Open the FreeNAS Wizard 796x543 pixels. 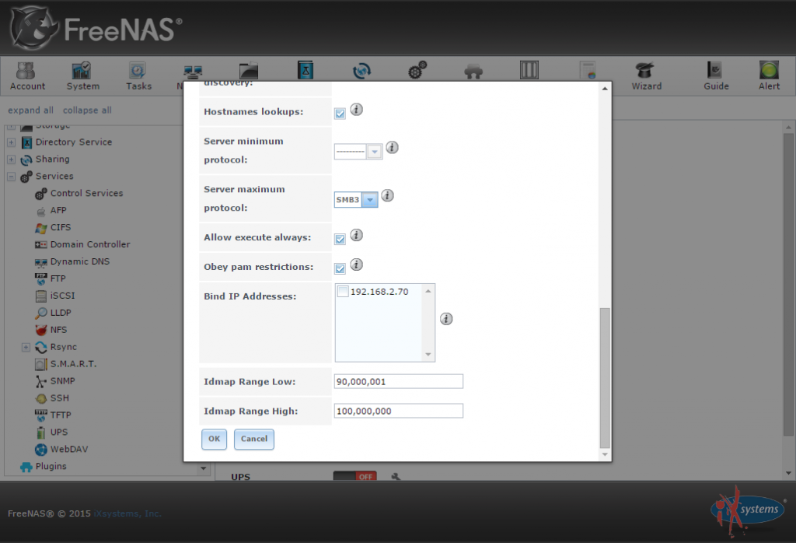[646, 75]
